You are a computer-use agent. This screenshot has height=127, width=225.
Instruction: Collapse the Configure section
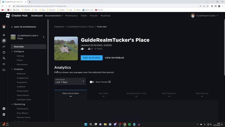pos(12,52)
